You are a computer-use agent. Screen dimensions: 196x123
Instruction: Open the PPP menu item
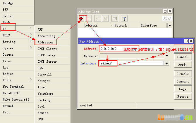pyautogui.click(x=17, y=10)
